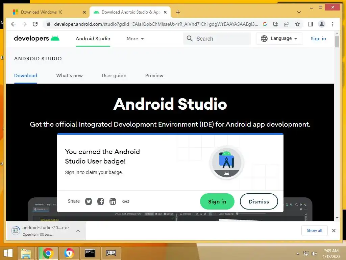Click green Sign in button in badge card

pyautogui.click(x=217, y=201)
